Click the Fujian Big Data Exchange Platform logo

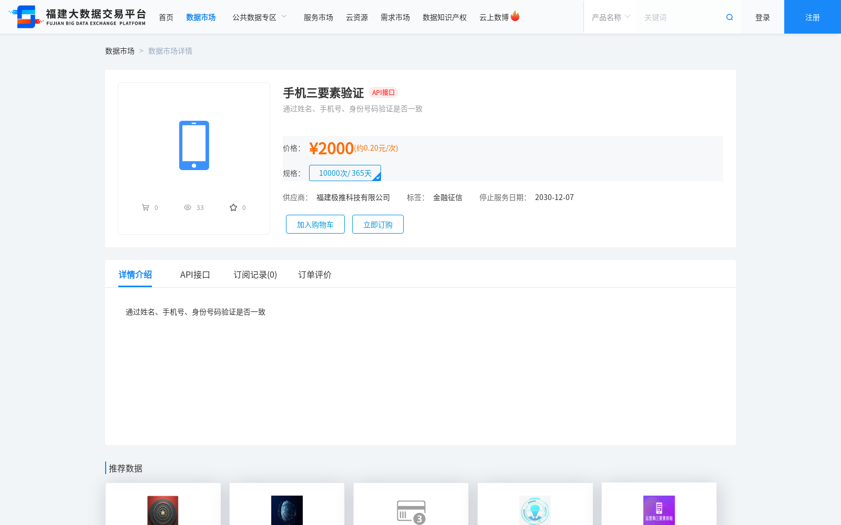77,17
